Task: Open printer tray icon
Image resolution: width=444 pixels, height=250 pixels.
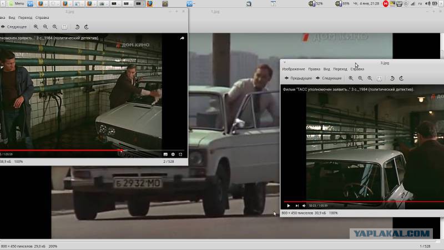Action: pyautogui.click(x=399, y=4)
